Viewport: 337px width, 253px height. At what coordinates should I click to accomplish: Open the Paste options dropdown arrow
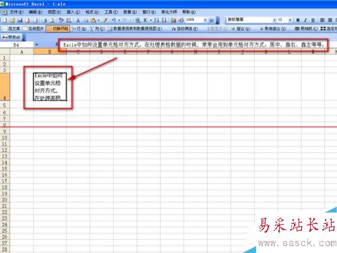[98, 20]
